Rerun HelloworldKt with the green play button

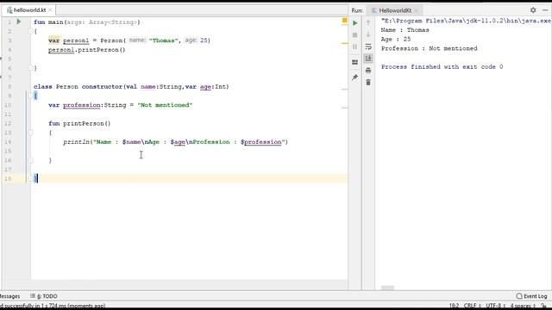pyautogui.click(x=354, y=23)
